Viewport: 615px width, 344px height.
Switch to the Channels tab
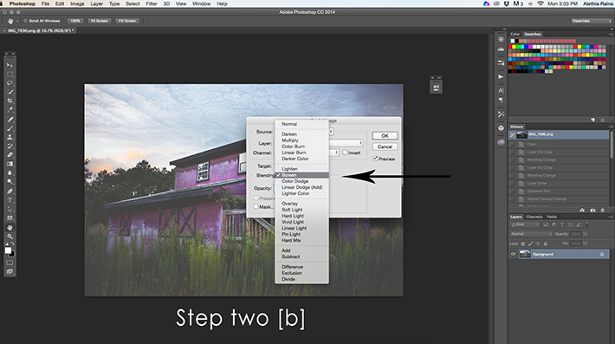click(x=534, y=217)
